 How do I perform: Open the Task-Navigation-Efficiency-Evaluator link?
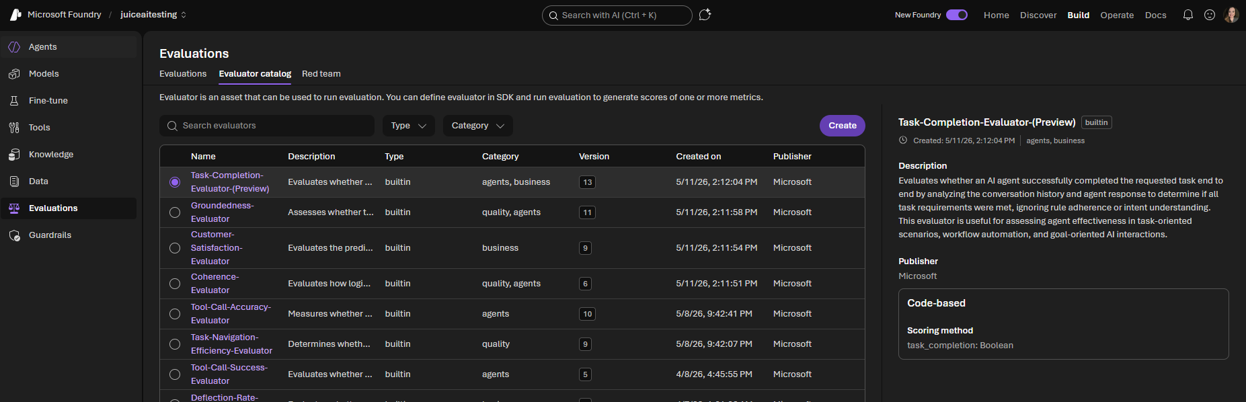[x=231, y=344]
